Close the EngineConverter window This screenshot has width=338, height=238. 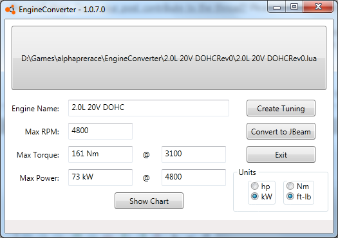click(318, 7)
